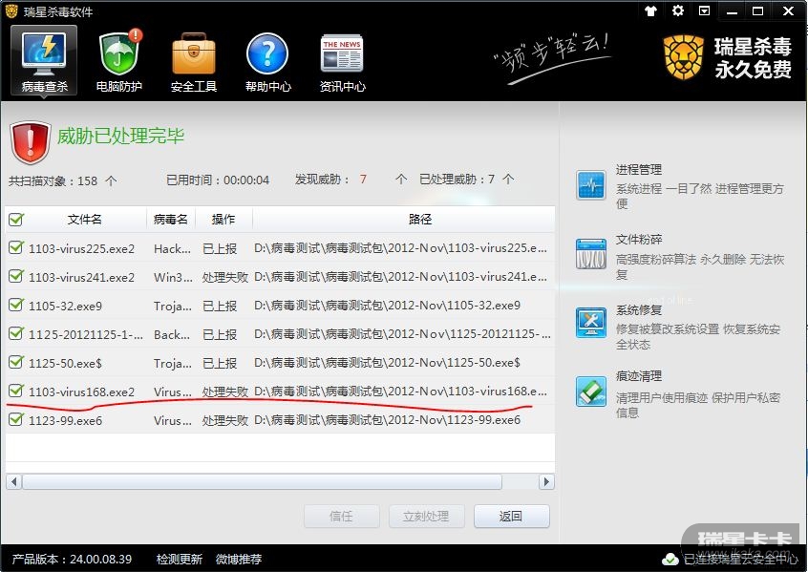Click right arrow of horizontal scrollbar
The image size is (808, 572).
click(x=546, y=482)
